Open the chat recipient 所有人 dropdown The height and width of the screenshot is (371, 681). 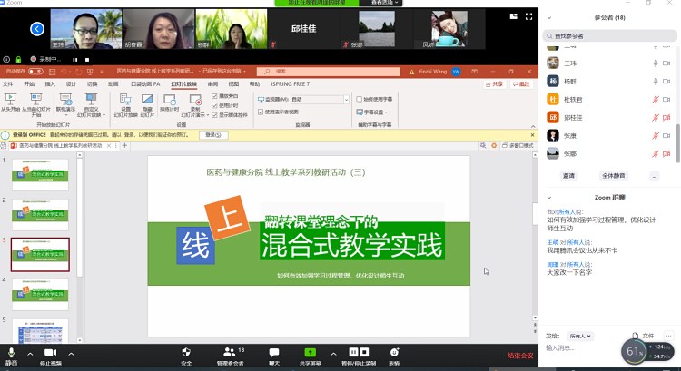pyautogui.click(x=581, y=336)
